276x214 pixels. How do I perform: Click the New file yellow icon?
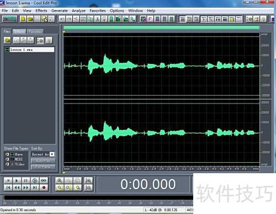pyautogui.click(x=23, y=19)
